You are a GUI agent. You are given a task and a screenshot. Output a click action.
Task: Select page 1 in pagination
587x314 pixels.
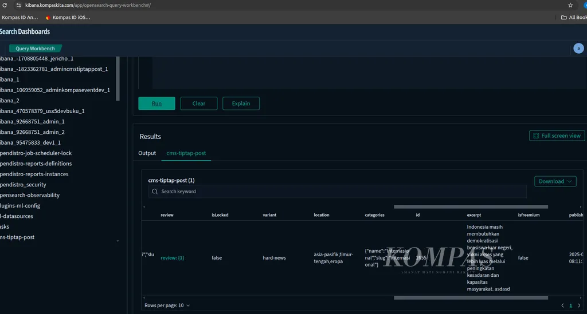point(570,305)
